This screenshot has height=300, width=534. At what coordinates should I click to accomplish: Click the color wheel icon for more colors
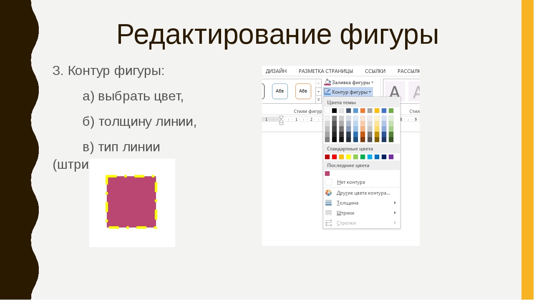329,193
